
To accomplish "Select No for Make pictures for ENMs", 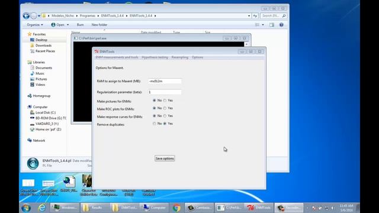I will point(154,100).
